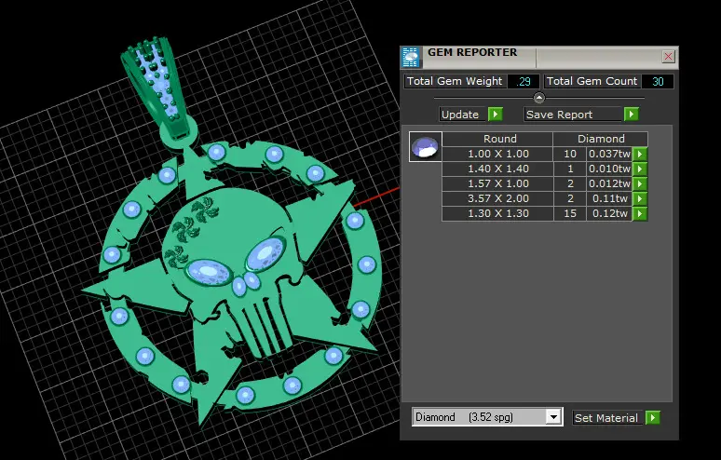Image resolution: width=721 pixels, height=460 pixels.
Task: Click the 0.037tw weight cell
Action: point(609,154)
